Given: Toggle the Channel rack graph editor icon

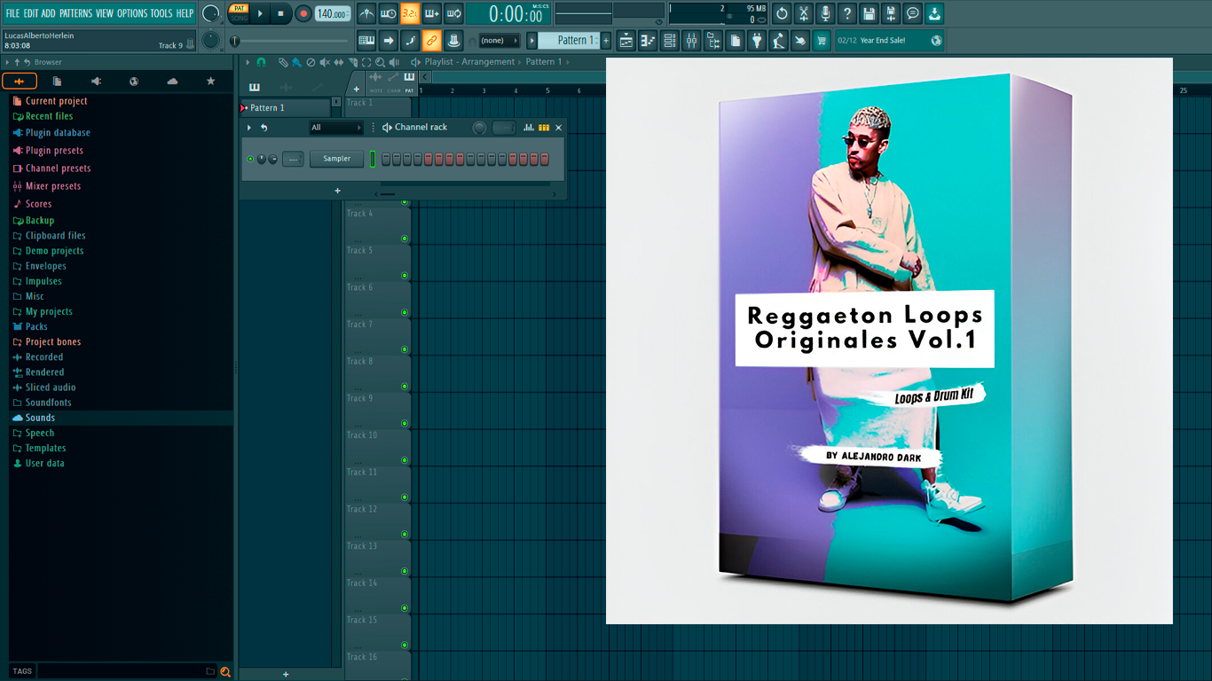Looking at the screenshot, I should pos(529,128).
